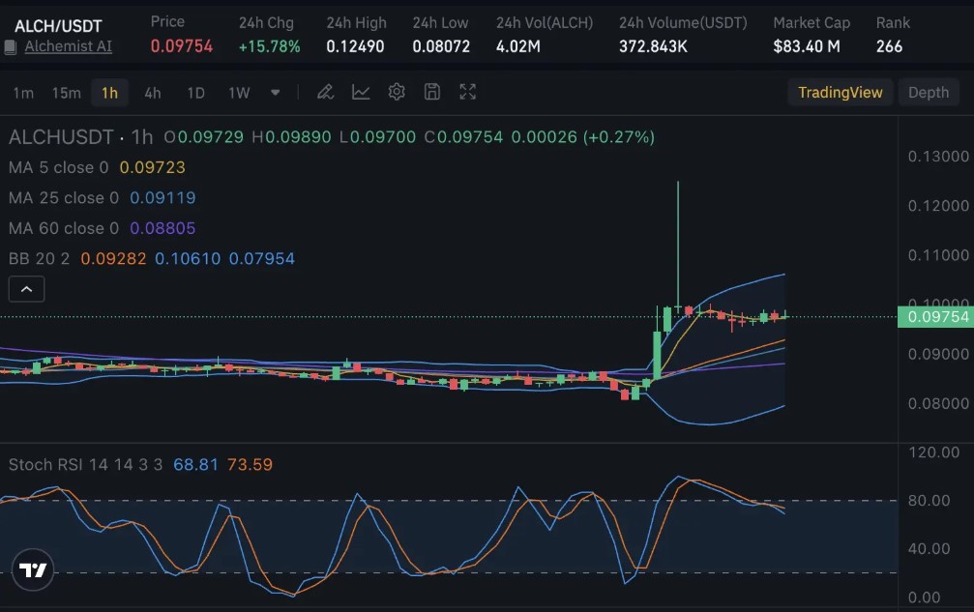Open the Alchemist AI link
Screen dimensions: 974x612
click(x=69, y=46)
